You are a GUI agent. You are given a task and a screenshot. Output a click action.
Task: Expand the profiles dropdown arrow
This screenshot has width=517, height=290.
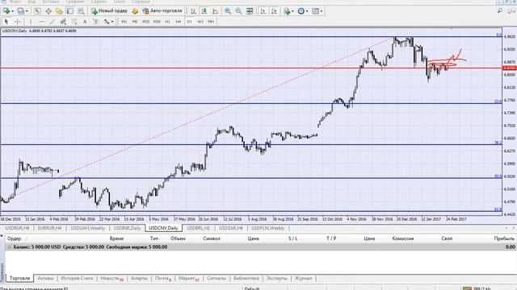click(x=27, y=11)
